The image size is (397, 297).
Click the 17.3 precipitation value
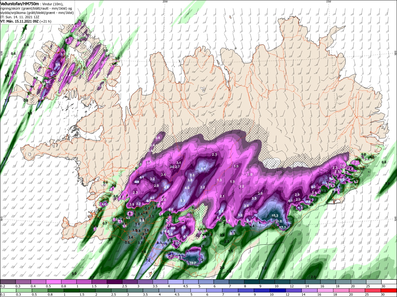tap(282, 227)
